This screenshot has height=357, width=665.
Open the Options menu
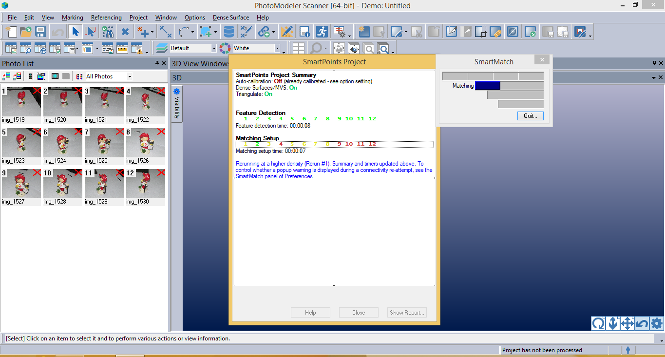click(x=195, y=18)
